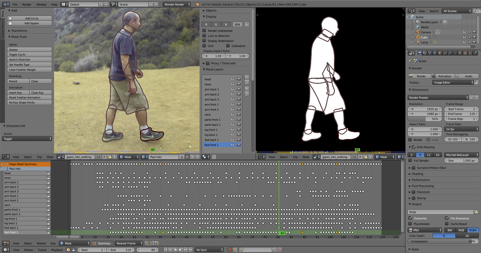The height and width of the screenshot is (253, 481).
Task: Open the Help menu
Action: coord(54,4)
